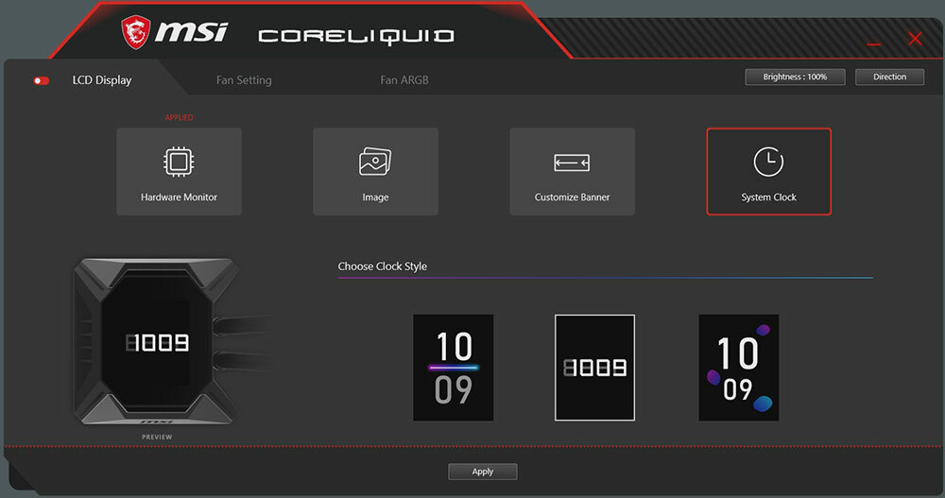
Task: Switch to the LCD Display tab
Action: (x=102, y=80)
